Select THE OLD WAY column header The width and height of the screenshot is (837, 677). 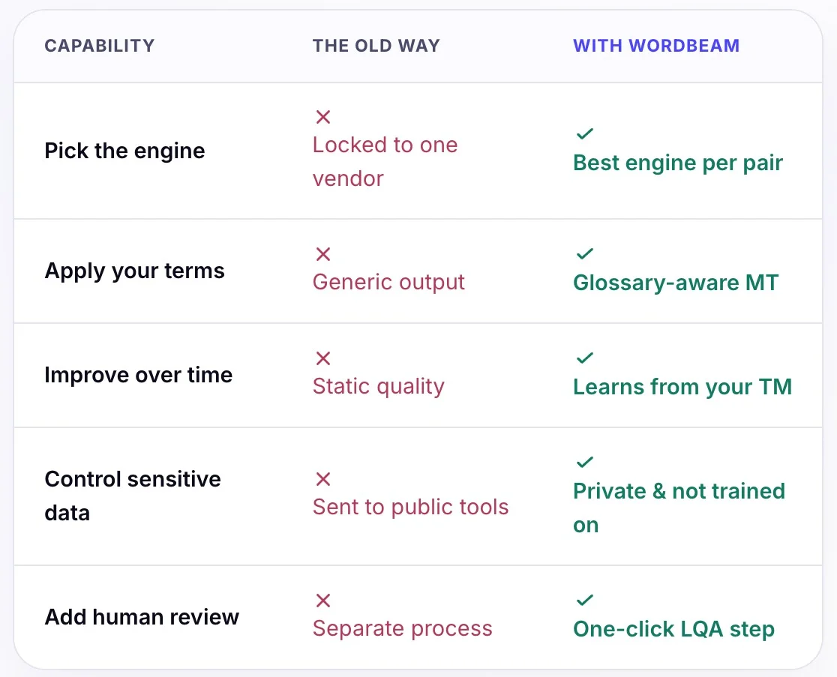pyautogui.click(x=376, y=46)
